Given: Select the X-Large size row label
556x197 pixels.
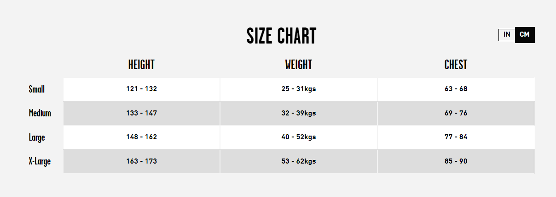Looking at the screenshot, I should [x=40, y=162].
